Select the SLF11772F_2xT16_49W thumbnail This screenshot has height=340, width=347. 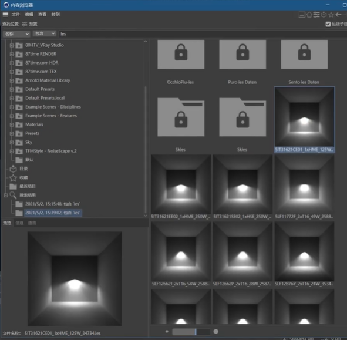coord(304,187)
